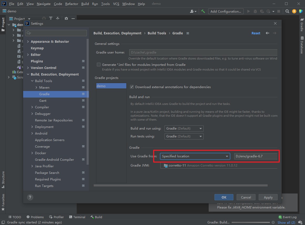Open the Run tests using dropdown

[184, 136]
